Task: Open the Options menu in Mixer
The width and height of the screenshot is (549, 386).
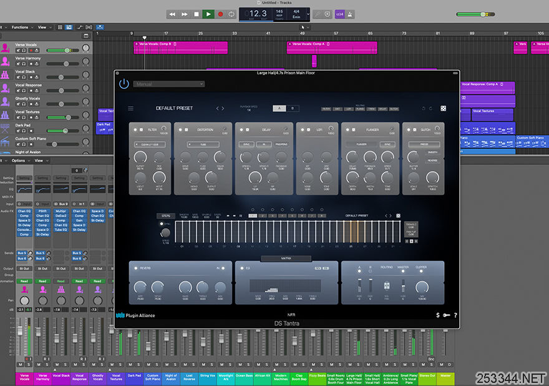Action: [x=21, y=161]
